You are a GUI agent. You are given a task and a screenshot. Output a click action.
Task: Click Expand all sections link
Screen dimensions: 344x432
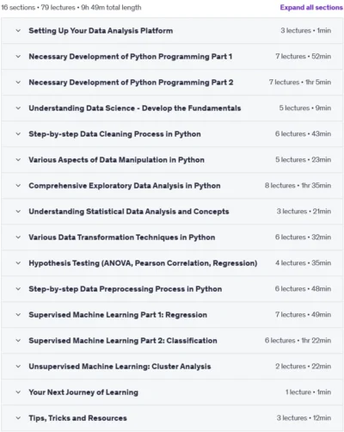311,8
